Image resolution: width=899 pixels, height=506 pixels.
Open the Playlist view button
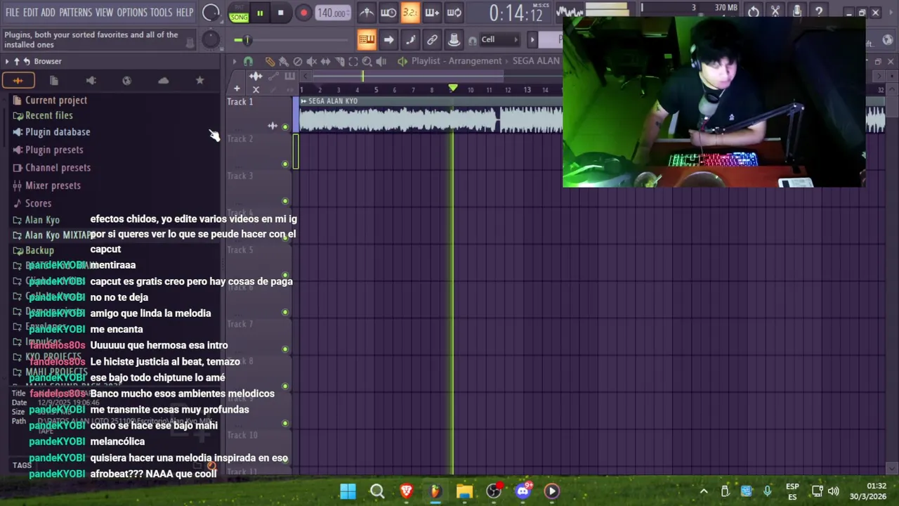tap(366, 39)
